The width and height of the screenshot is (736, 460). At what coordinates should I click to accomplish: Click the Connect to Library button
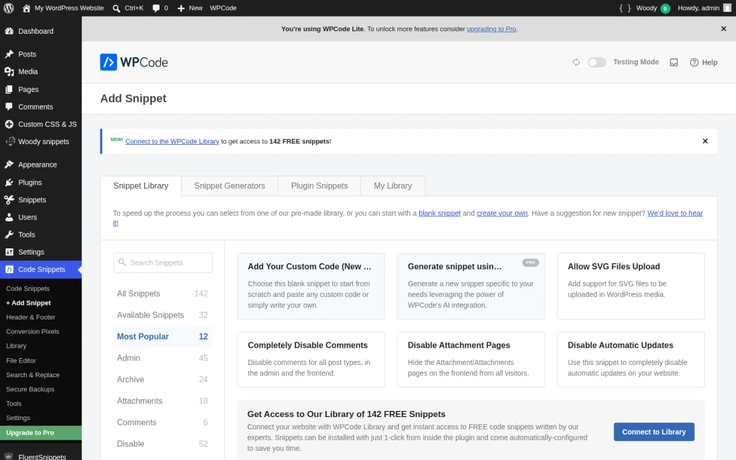click(x=654, y=432)
